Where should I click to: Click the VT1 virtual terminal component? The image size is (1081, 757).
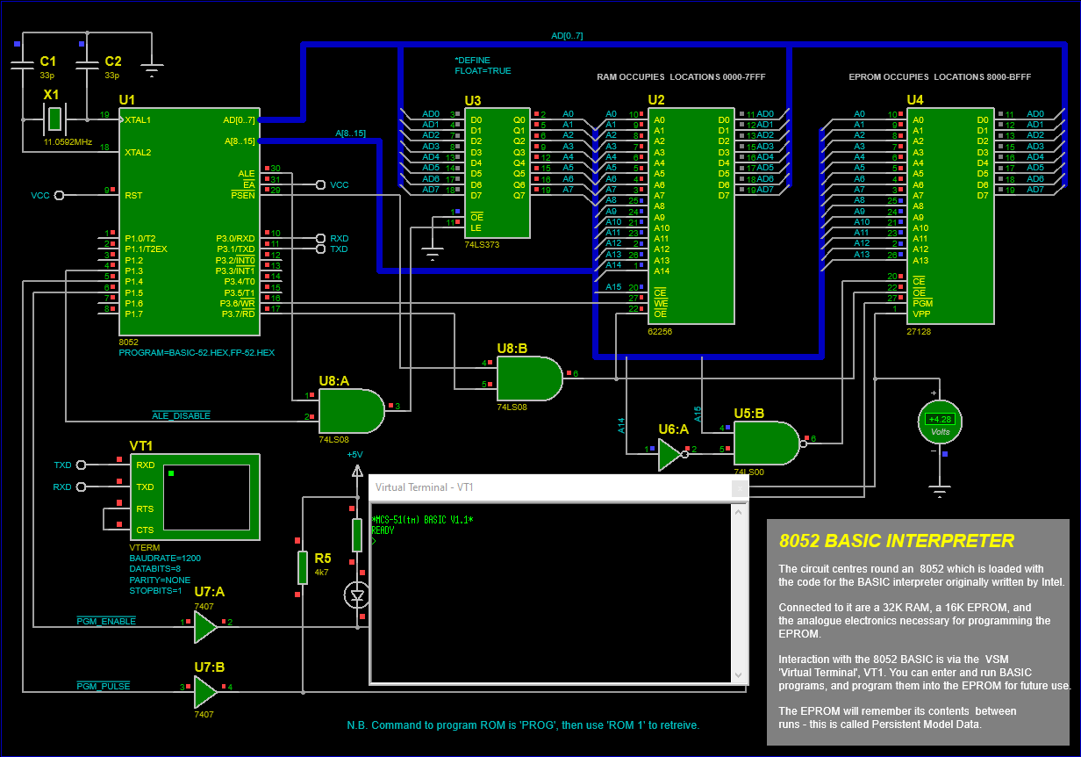coord(195,497)
